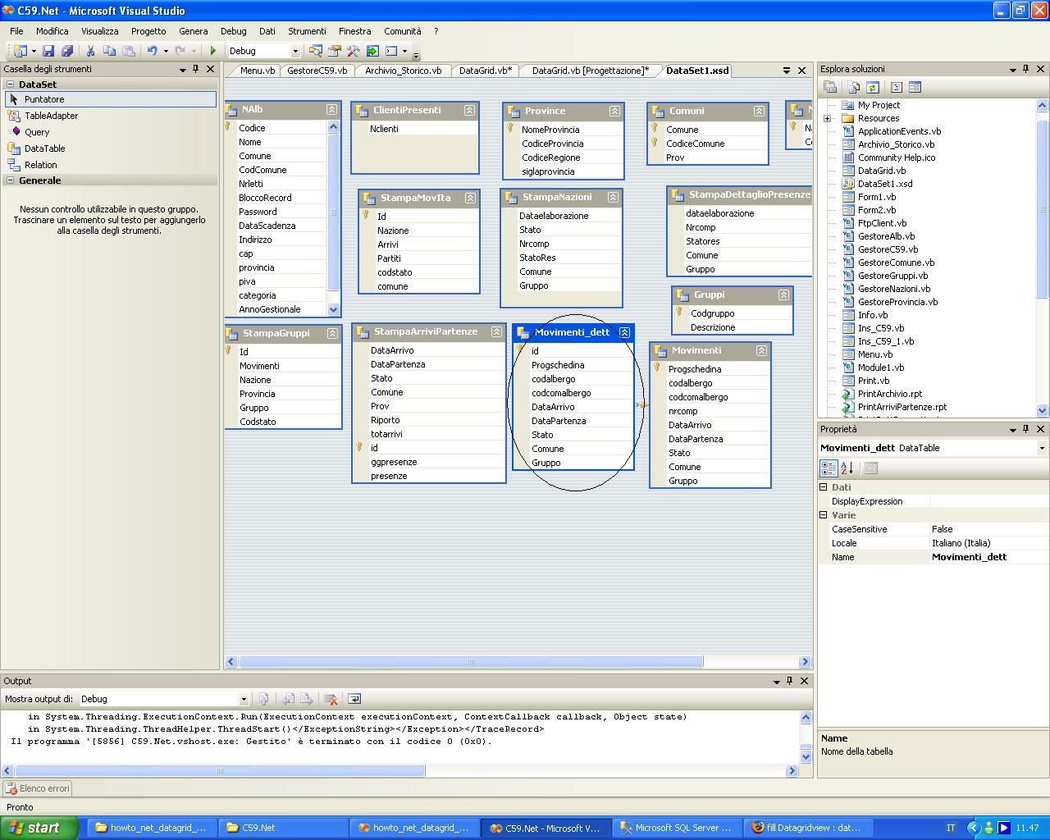
Task: Open the Solution Explorer icon with magnifying glass
Action: [316, 51]
